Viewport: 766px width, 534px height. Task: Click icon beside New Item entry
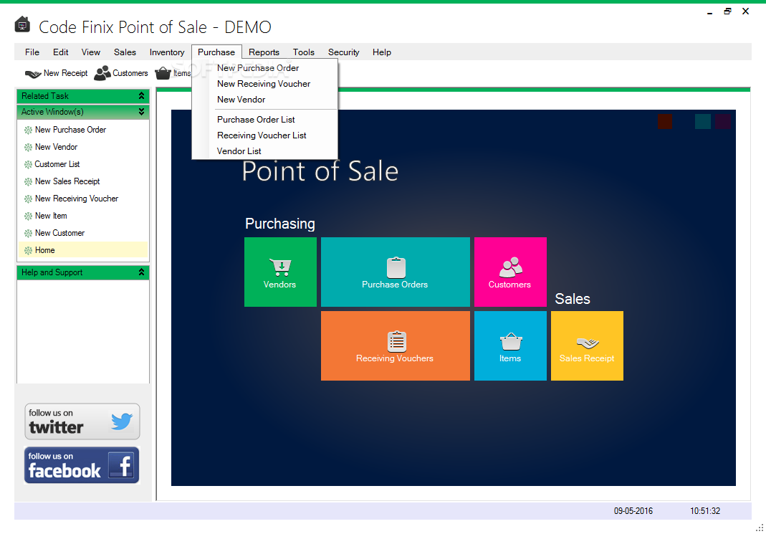(x=29, y=216)
